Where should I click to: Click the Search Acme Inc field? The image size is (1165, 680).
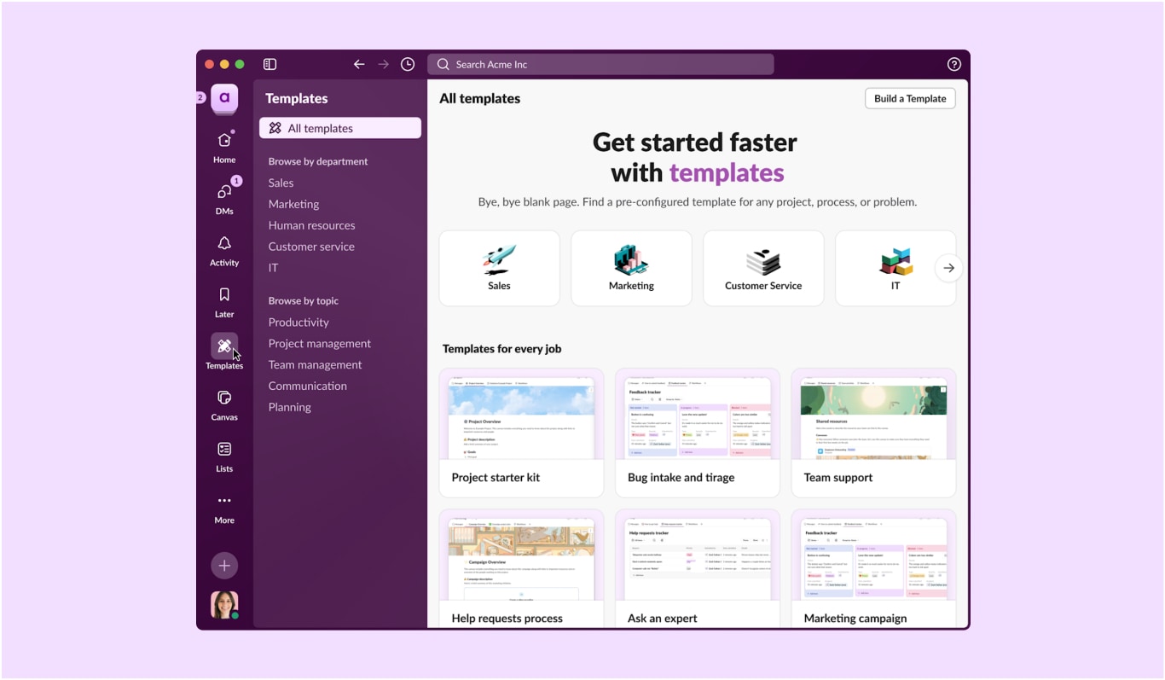coord(600,64)
